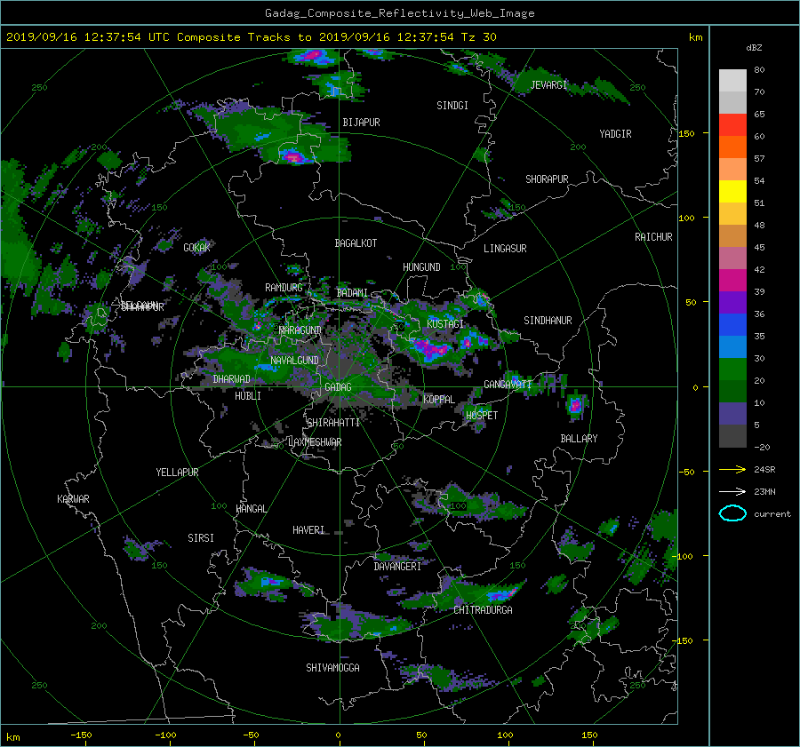Click the yellow 24SR arrow legend icon
The height and width of the screenshot is (747, 800).
[732, 470]
